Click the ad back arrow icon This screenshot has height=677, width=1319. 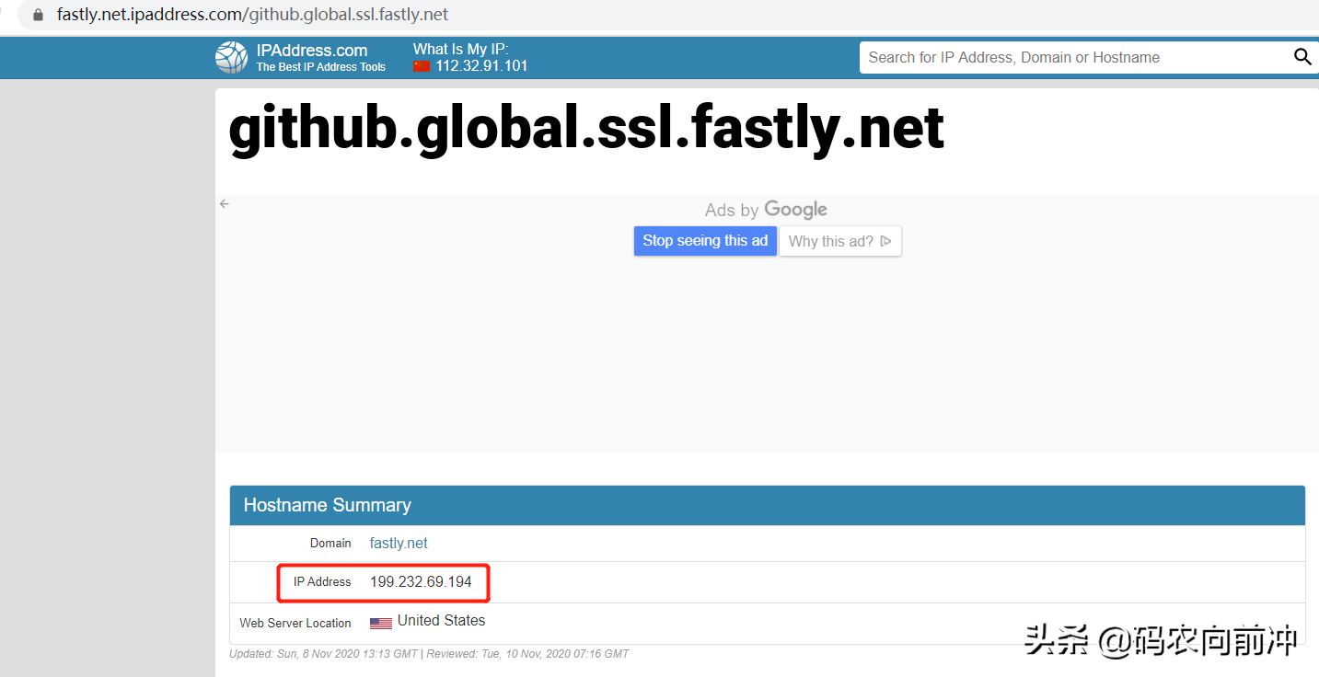(224, 204)
